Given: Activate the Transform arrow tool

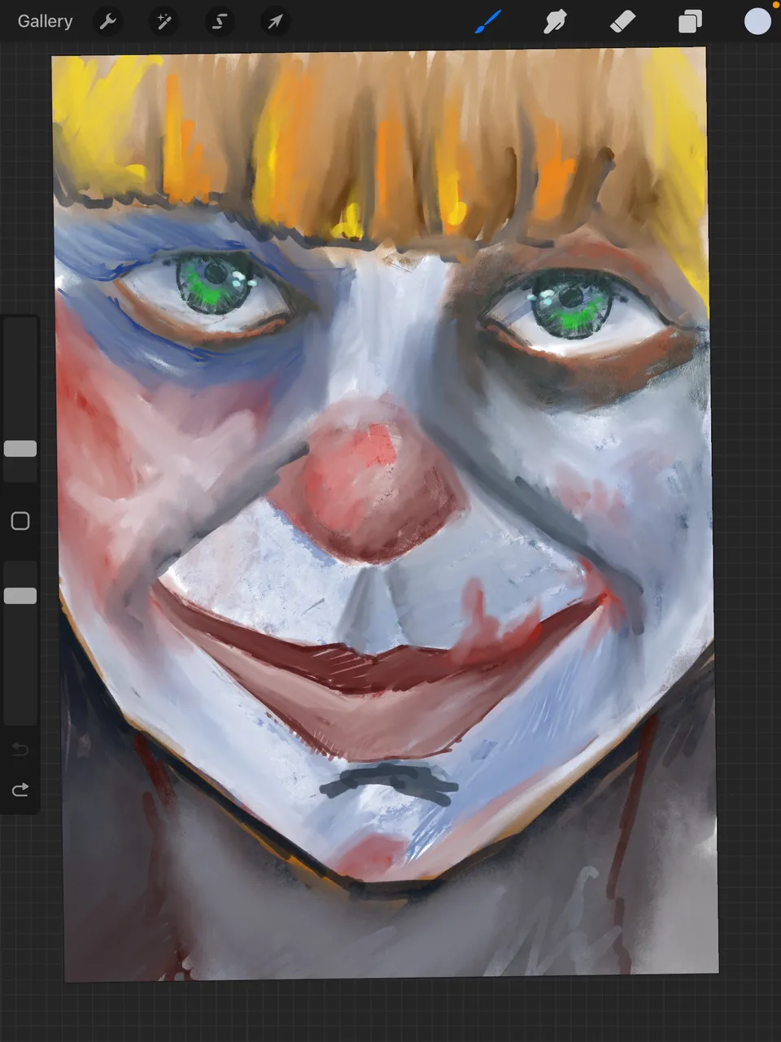Looking at the screenshot, I should pos(275,21).
